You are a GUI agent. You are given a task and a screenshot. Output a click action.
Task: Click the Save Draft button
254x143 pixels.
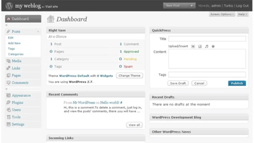coord(178,84)
